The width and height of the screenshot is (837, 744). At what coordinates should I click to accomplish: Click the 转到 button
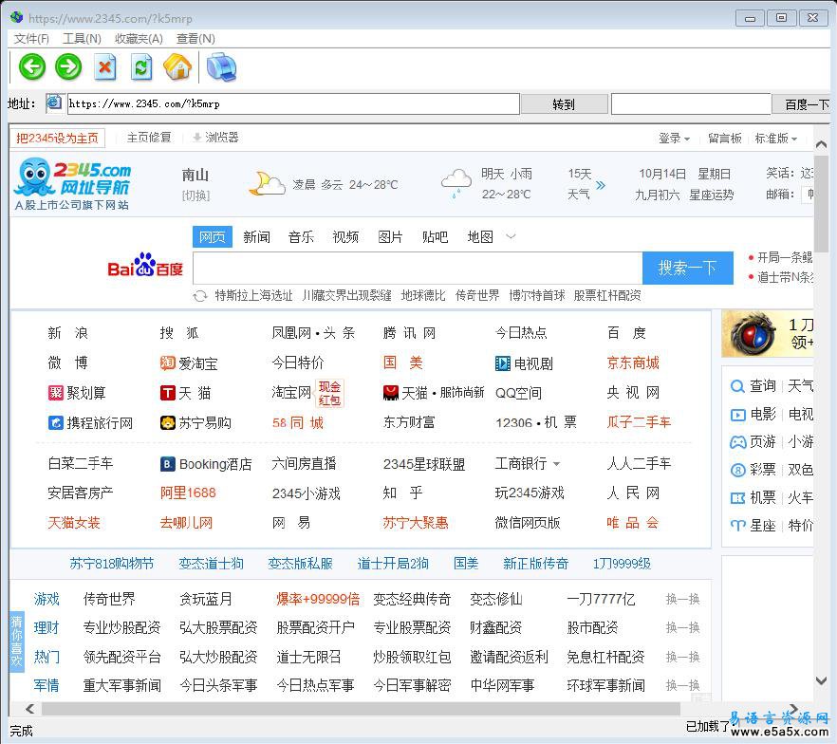point(565,104)
